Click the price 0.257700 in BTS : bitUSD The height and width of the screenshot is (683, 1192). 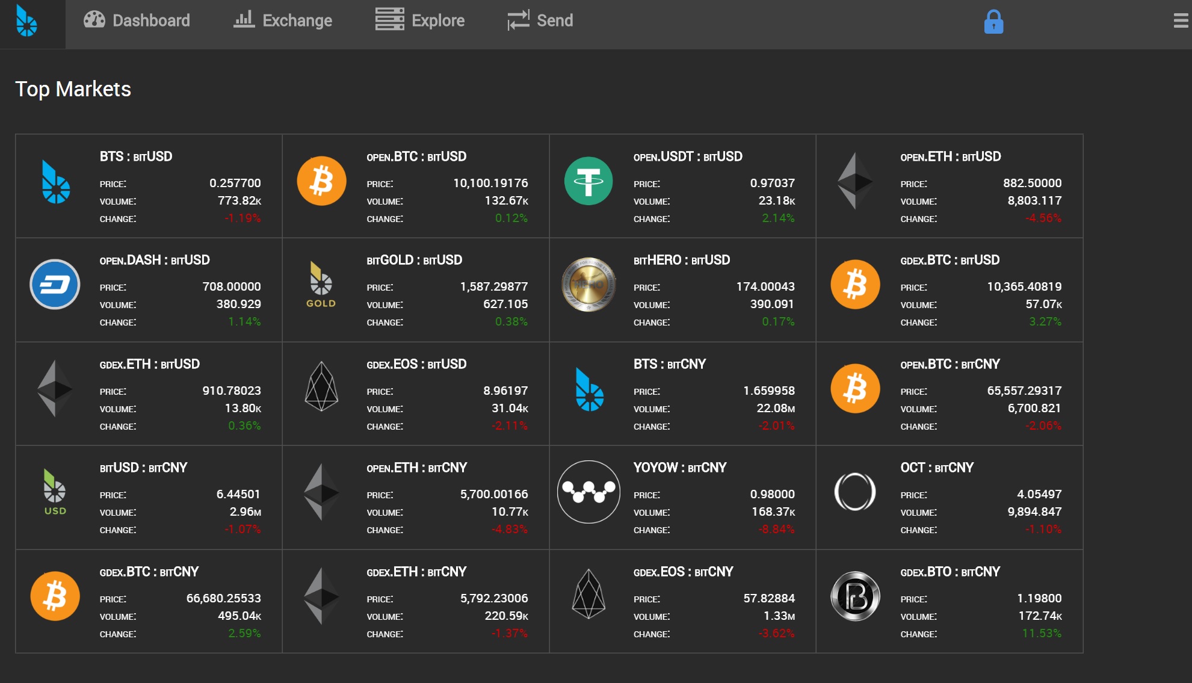pyautogui.click(x=235, y=183)
